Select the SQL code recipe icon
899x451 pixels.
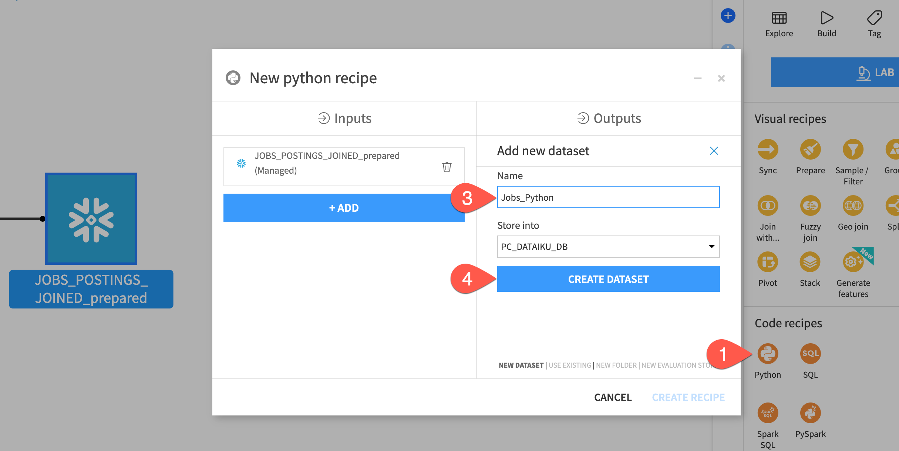point(810,354)
